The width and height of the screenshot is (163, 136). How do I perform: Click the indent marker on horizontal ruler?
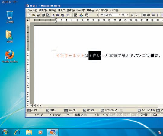(x=56, y=20)
